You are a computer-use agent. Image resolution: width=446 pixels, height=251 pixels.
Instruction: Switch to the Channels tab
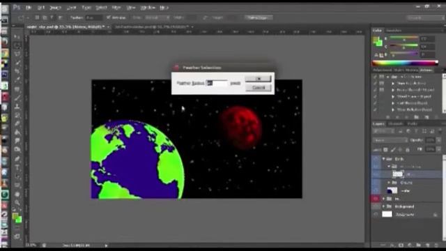395,124
